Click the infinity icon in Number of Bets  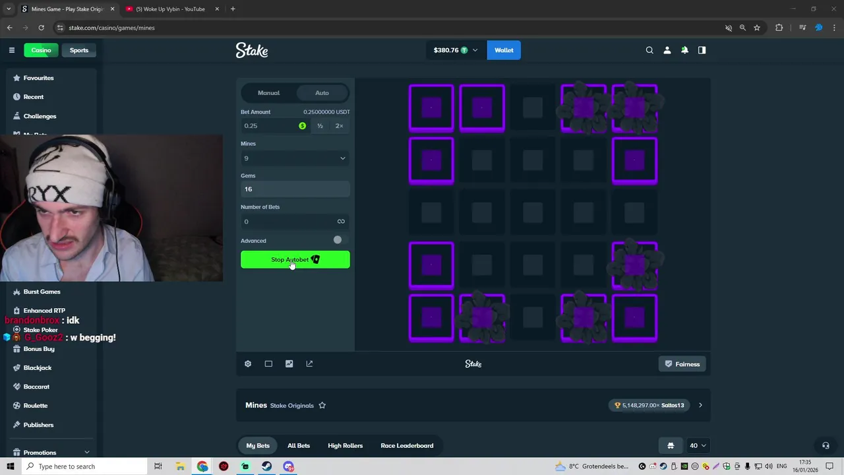pos(341,222)
